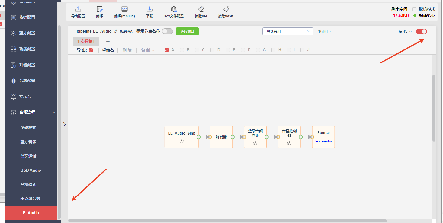Open 升级配置 in the sidebar
This screenshot has height=223, width=443.
(31, 65)
